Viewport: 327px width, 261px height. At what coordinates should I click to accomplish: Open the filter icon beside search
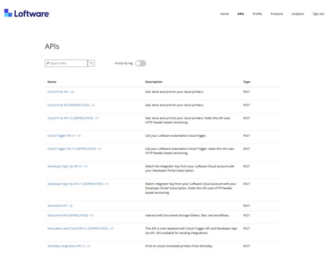click(x=91, y=63)
